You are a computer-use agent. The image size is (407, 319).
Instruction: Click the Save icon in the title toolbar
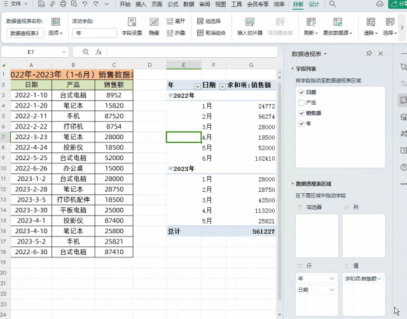(41, 4)
